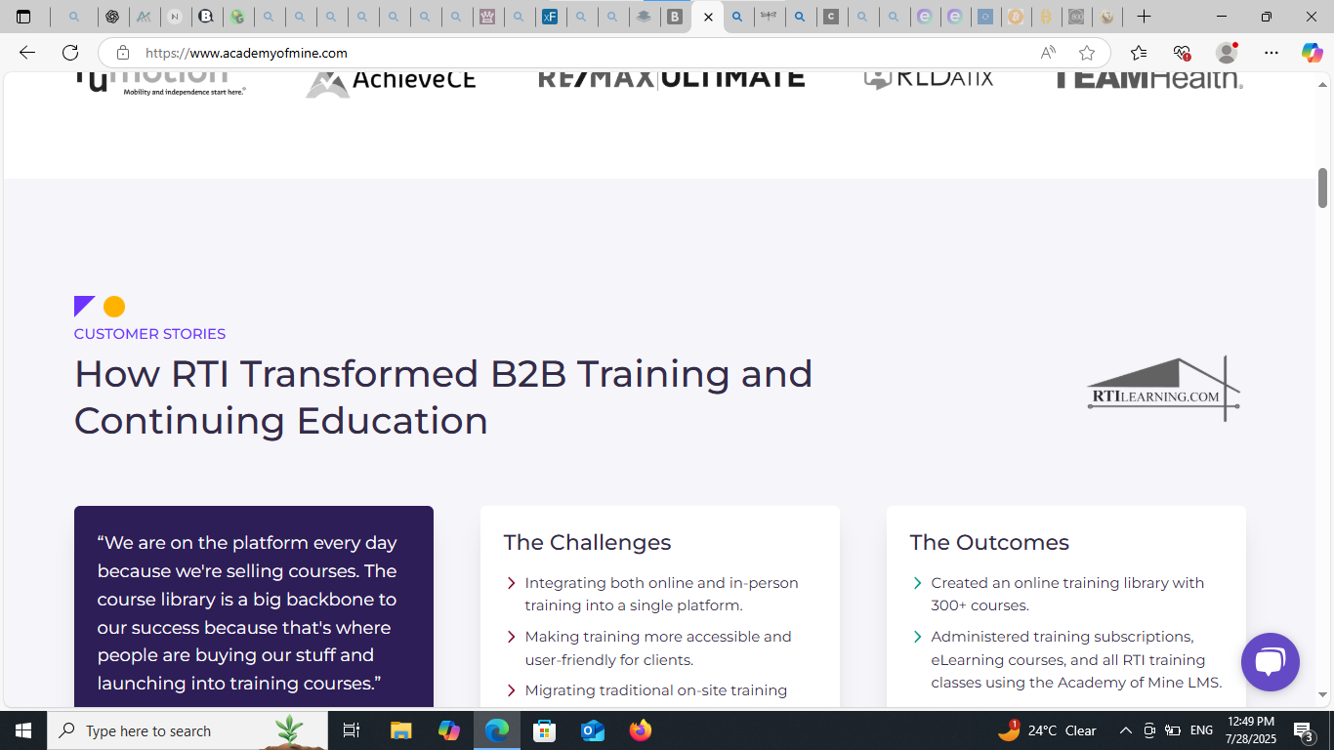Click the 'Integrating both online and in-person' bullet
Image resolution: width=1334 pixels, height=750 pixels.
[661, 594]
